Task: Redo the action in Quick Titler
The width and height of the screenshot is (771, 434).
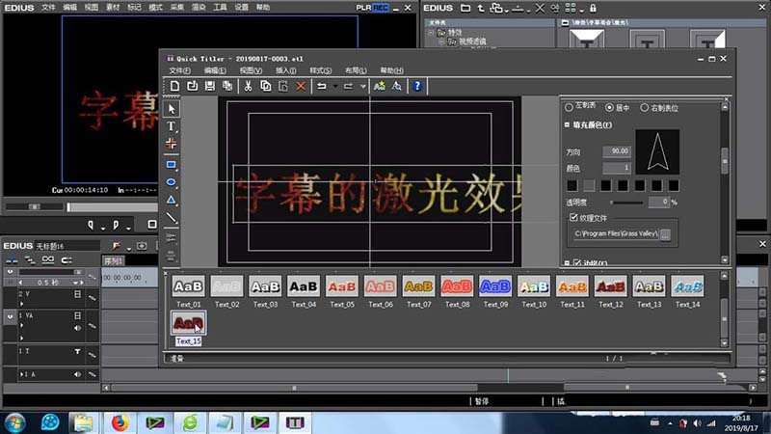Action: click(x=348, y=86)
